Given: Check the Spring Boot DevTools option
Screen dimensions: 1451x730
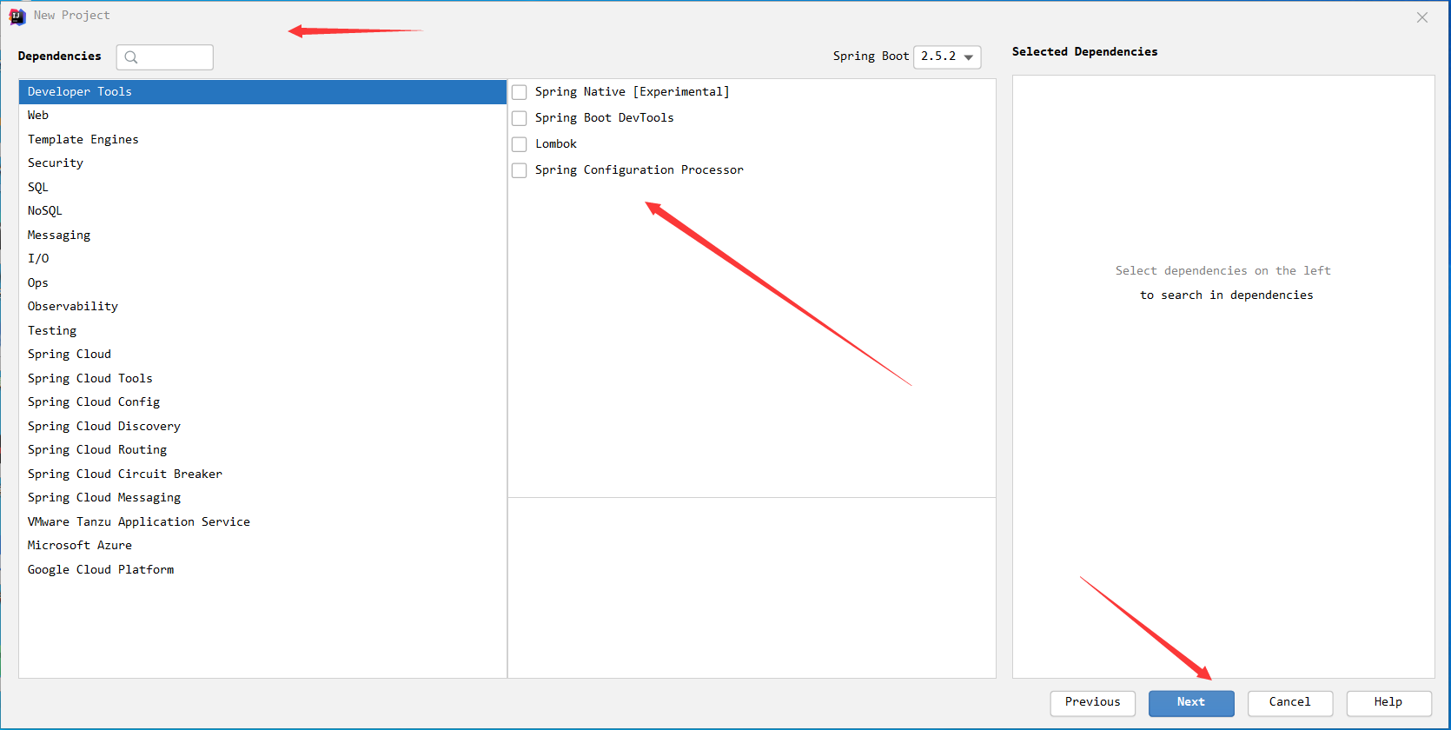Looking at the screenshot, I should click(x=520, y=118).
